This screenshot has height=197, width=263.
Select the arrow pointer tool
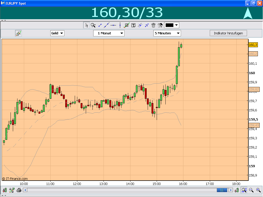click(x=87, y=25)
